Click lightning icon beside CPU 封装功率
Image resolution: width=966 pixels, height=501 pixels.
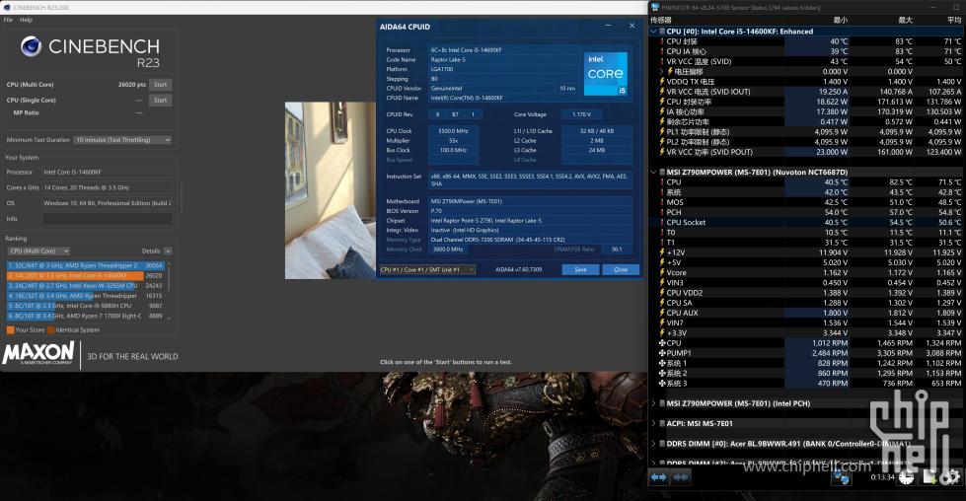pyautogui.click(x=662, y=102)
